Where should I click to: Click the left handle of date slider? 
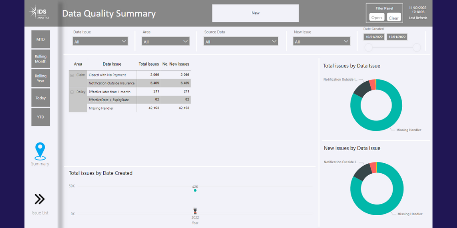click(368, 47)
